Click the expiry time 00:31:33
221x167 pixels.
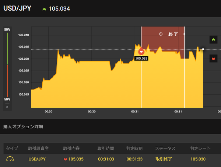[134, 159]
